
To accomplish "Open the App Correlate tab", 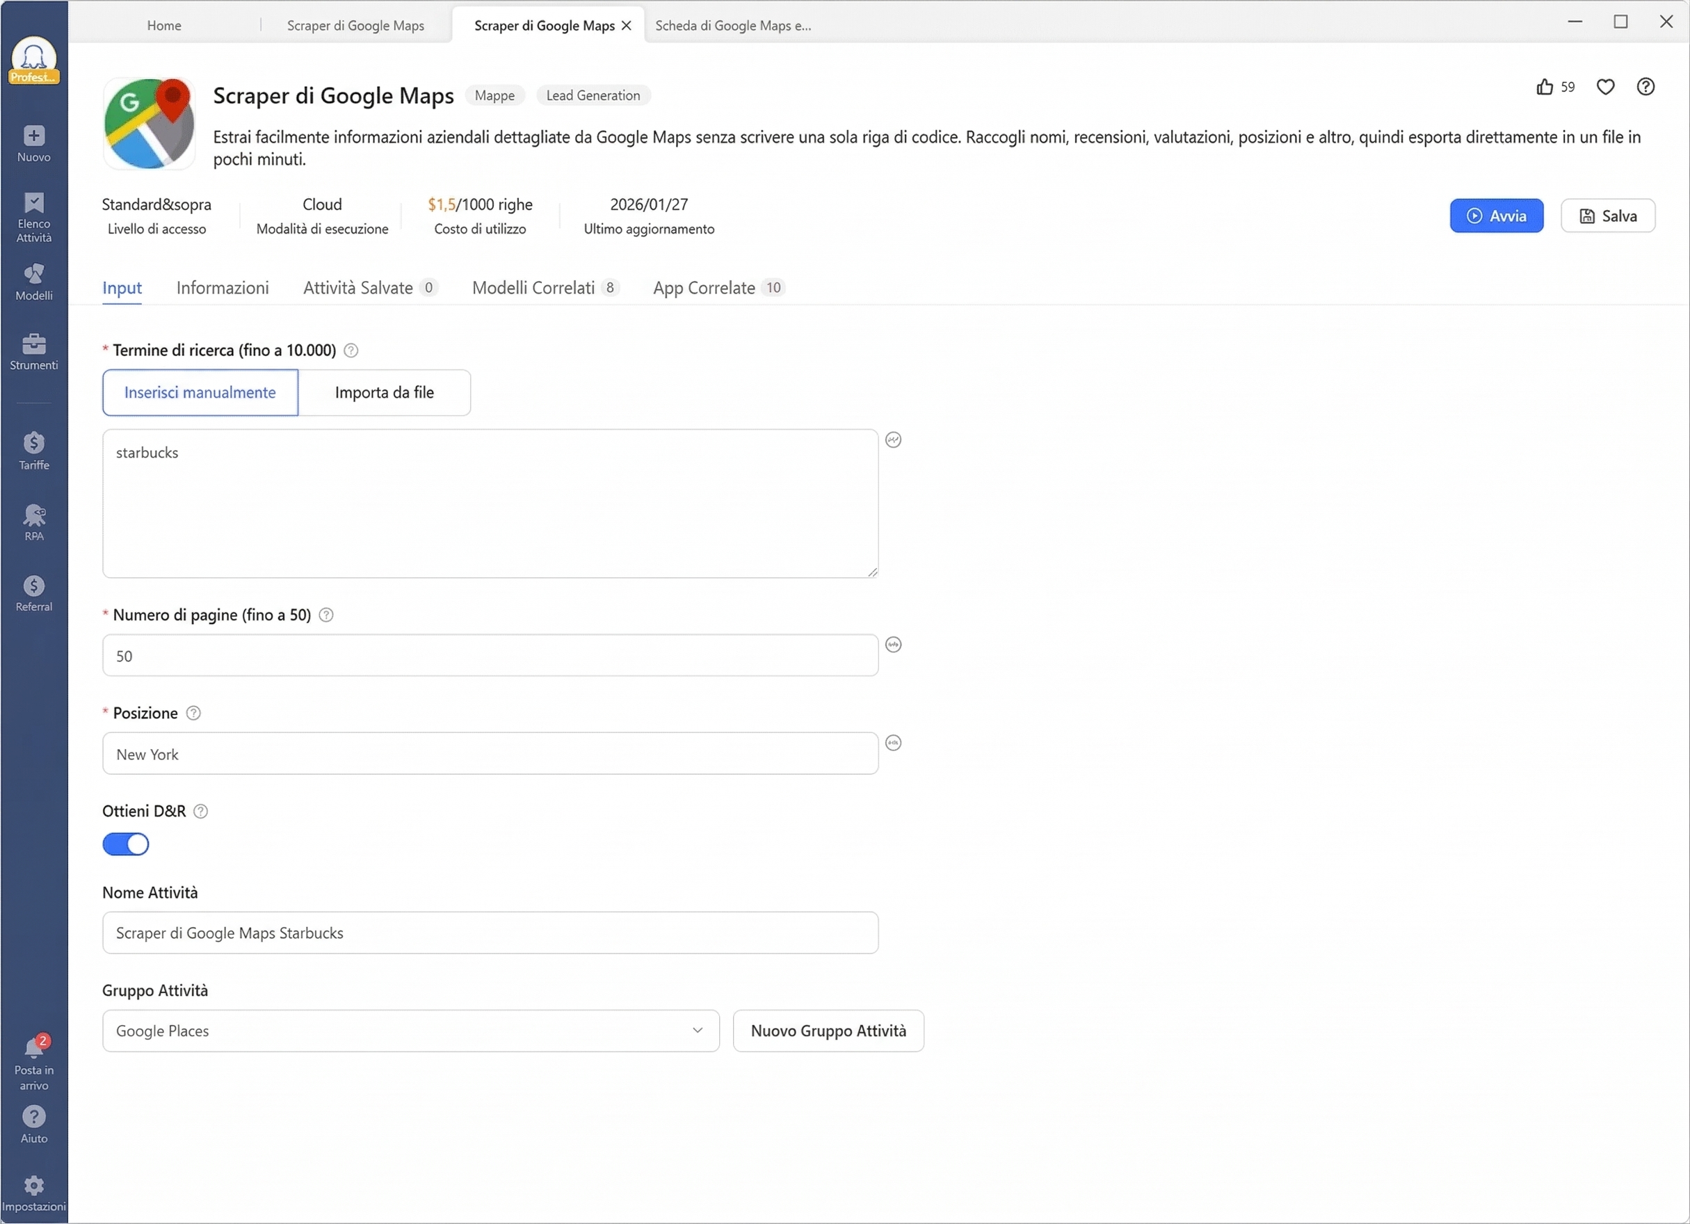I will (718, 289).
